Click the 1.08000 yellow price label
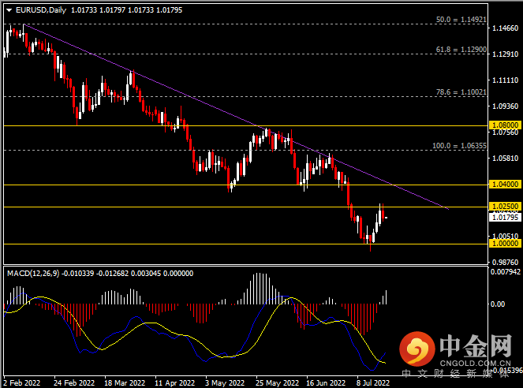The height and width of the screenshot is (388, 523). point(506,125)
